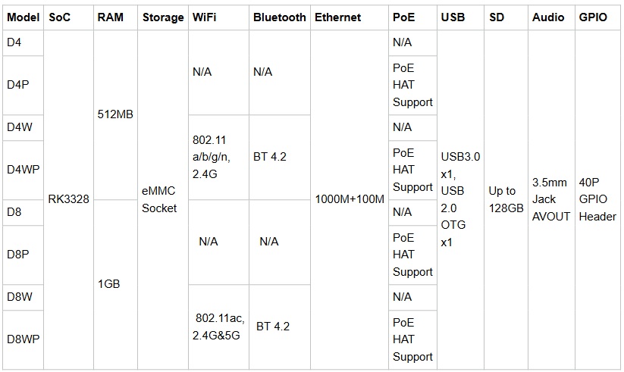624x372 pixels.
Task: Select the 1GB RAM cell
Action: pyautogui.click(x=110, y=284)
